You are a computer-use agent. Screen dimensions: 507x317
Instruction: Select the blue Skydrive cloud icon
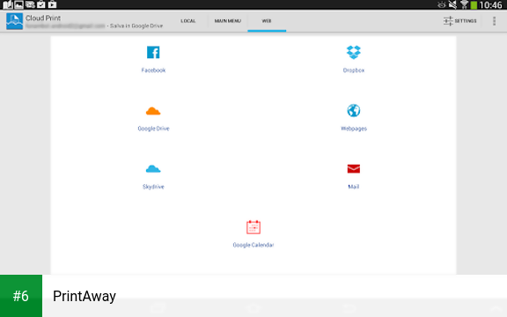point(153,169)
